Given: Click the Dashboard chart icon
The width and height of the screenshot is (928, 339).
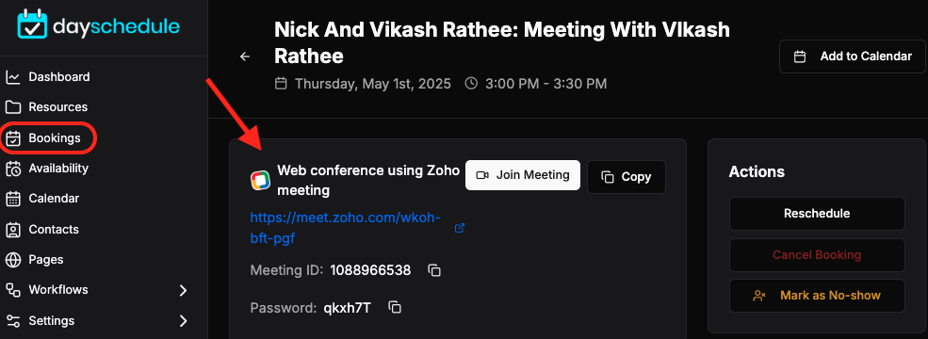Looking at the screenshot, I should point(13,77).
